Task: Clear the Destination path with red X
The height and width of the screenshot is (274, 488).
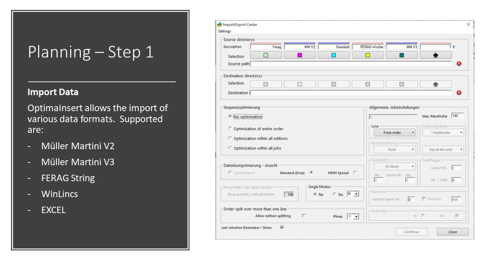Action: [459, 92]
